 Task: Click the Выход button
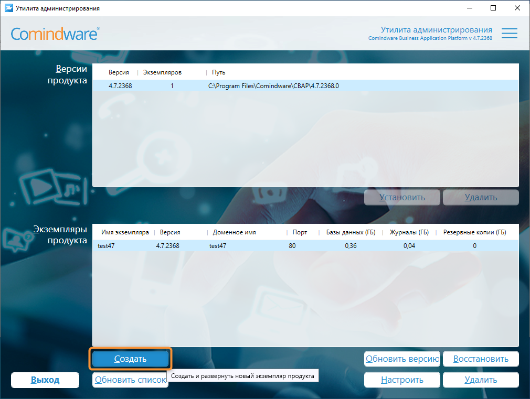click(45, 380)
